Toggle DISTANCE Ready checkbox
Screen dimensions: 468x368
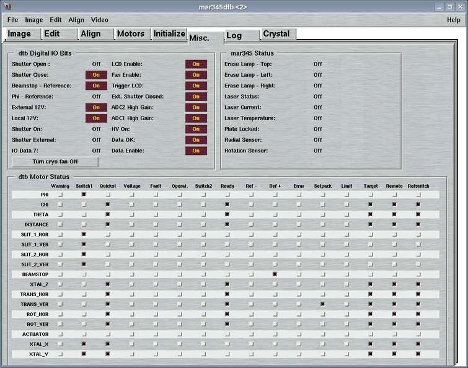(x=227, y=224)
